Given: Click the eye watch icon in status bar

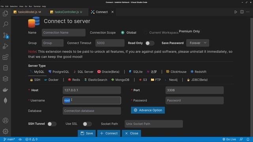Looking at the screenshot, I should click(x=20, y=139).
